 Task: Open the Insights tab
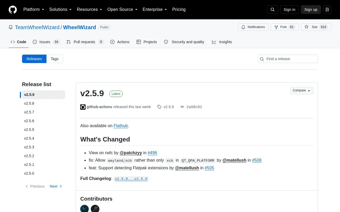click(222, 42)
